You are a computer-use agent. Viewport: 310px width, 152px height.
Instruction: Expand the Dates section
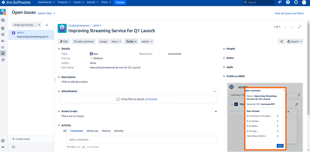tap(224, 58)
